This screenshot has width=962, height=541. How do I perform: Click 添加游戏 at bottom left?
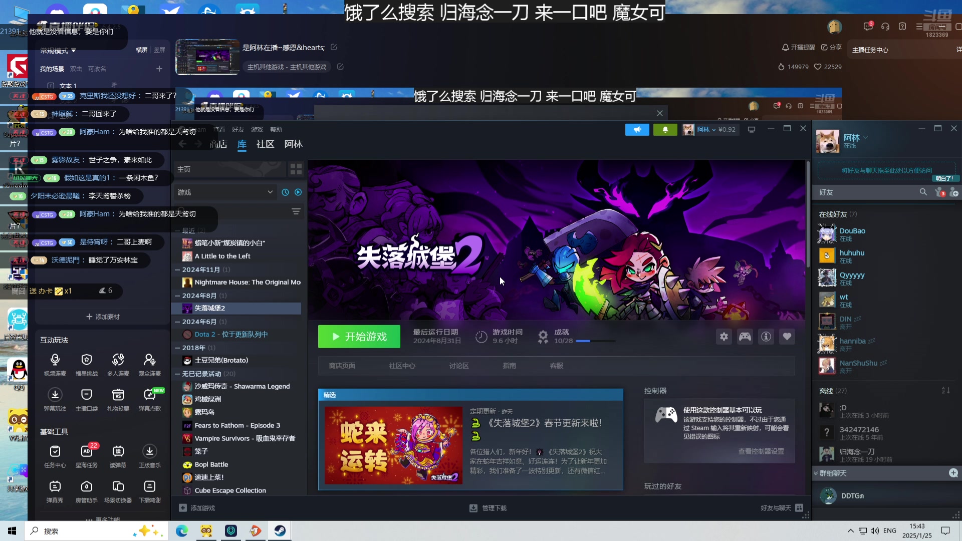pyautogui.click(x=197, y=508)
